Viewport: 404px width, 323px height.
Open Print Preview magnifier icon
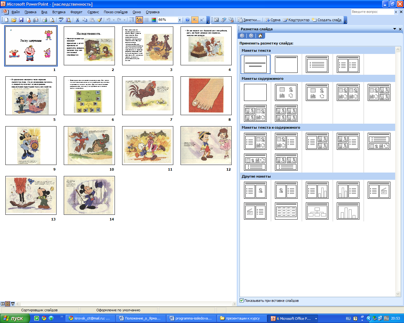tap(51, 20)
